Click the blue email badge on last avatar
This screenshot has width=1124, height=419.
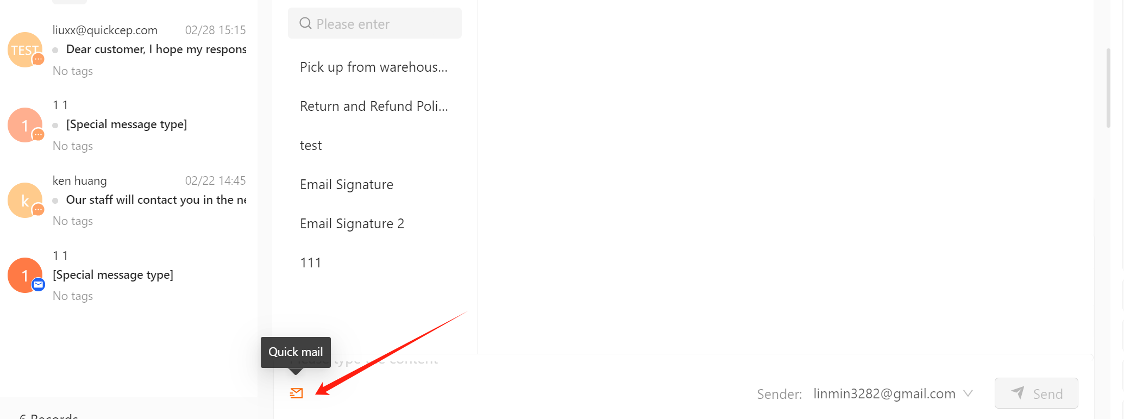point(38,284)
